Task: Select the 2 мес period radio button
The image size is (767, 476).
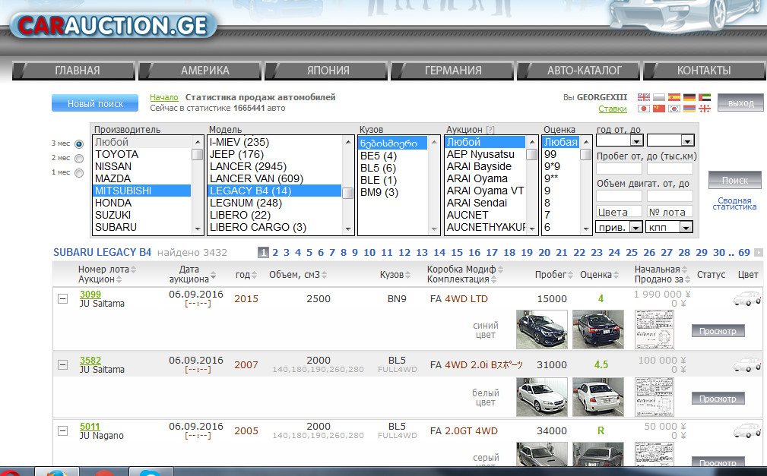Action: (79, 158)
